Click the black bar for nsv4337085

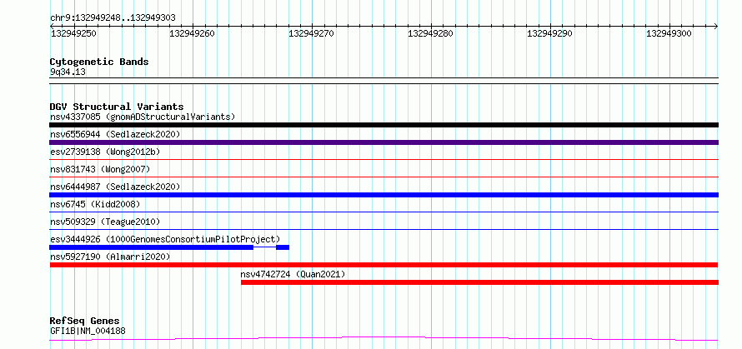tap(384, 125)
